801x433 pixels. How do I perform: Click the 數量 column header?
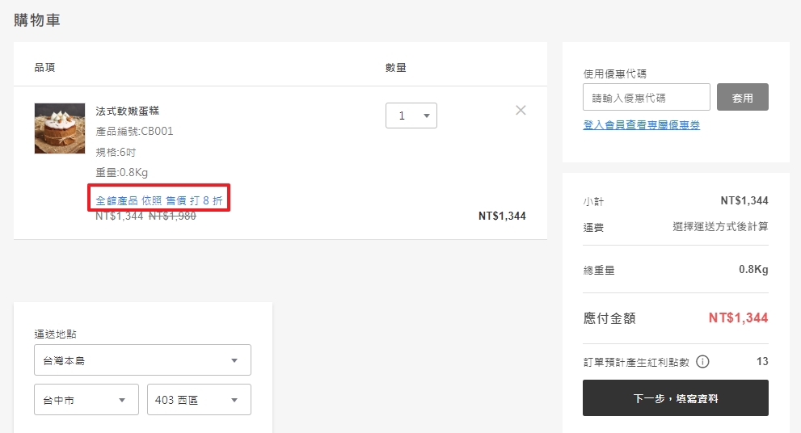[395, 67]
